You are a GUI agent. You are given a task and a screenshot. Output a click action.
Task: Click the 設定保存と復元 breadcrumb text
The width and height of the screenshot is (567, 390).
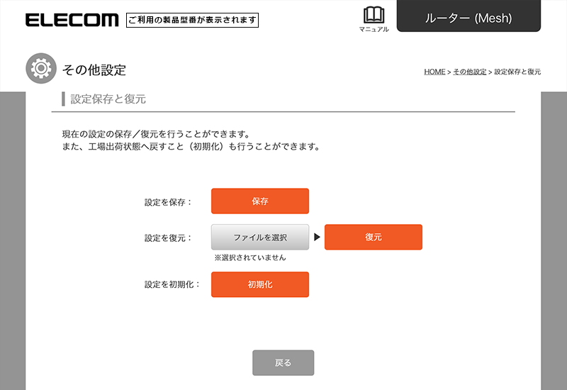coord(517,72)
